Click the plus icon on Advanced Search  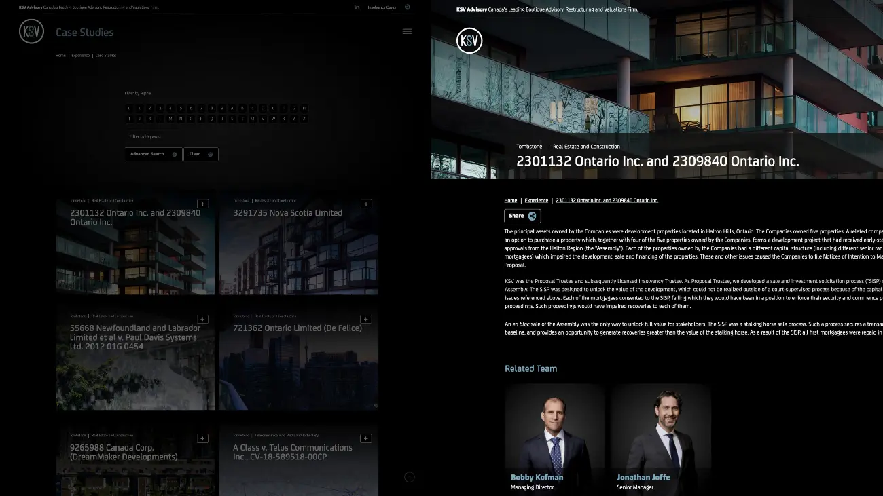174,154
